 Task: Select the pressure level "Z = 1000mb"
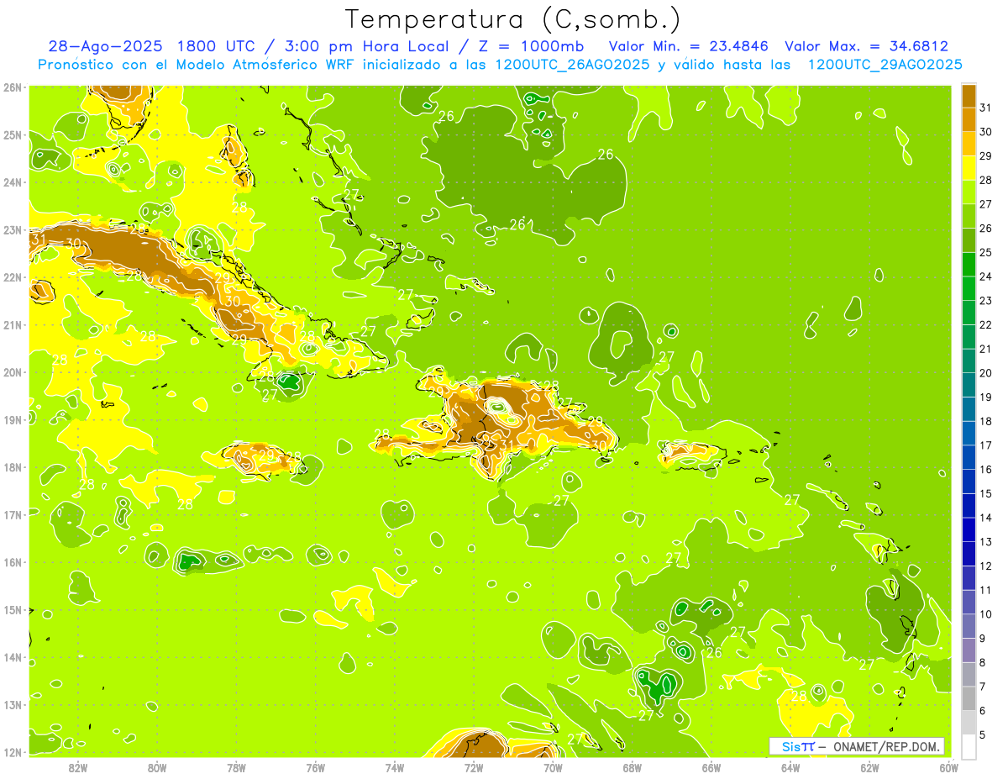click(x=530, y=46)
